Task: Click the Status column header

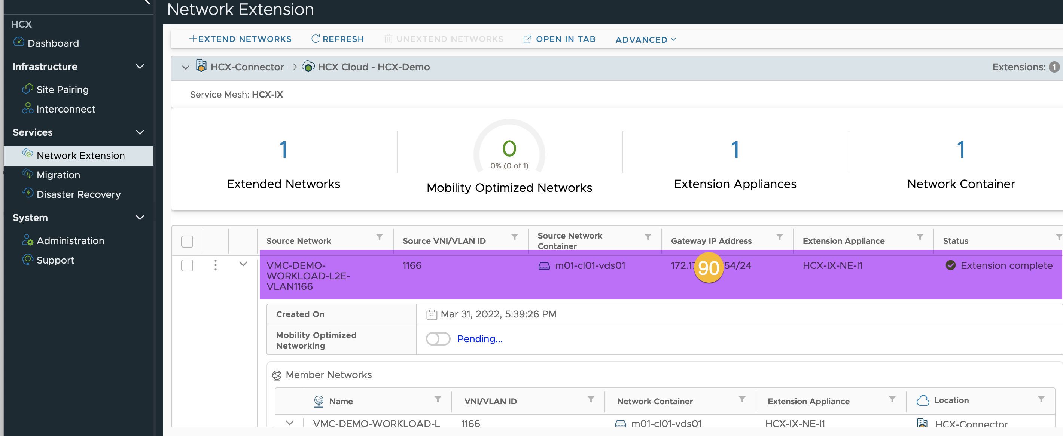Action: [x=955, y=241]
